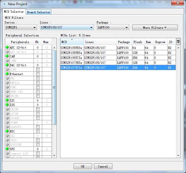Viewport: 186px width, 173px height.
Task: Tick the RTC peripheral checkbox
Action: 38,131
